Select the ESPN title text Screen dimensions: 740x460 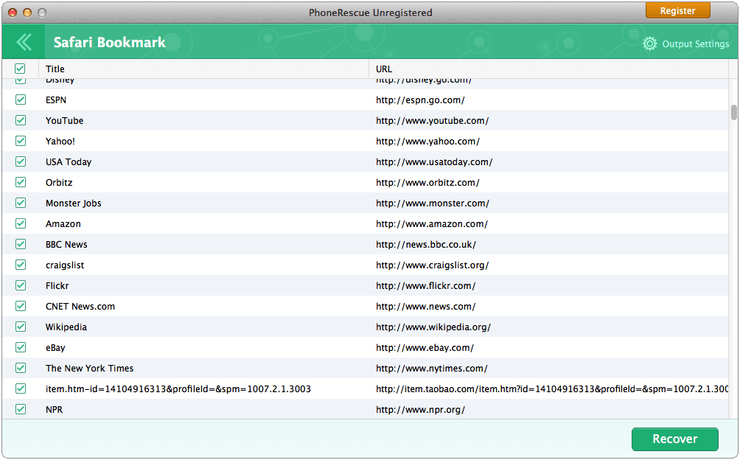pyautogui.click(x=56, y=100)
